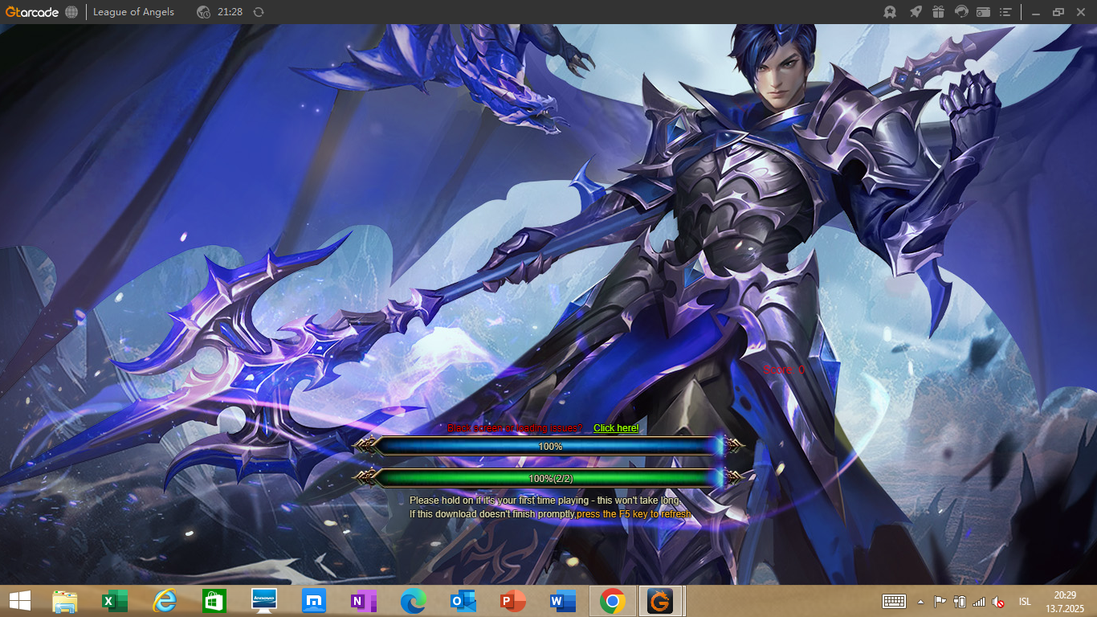The image size is (1097, 617).
Task: Open the touch keyboard icon
Action: point(895,601)
